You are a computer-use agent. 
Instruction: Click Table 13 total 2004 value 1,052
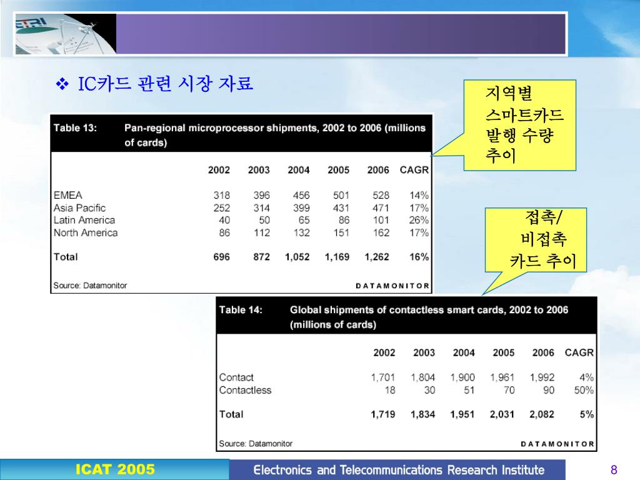point(297,257)
